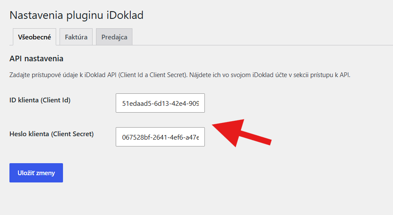Click the description starting 'Zadajte prístupové údaje'
393x215 pixels.
tap(180, 75)
